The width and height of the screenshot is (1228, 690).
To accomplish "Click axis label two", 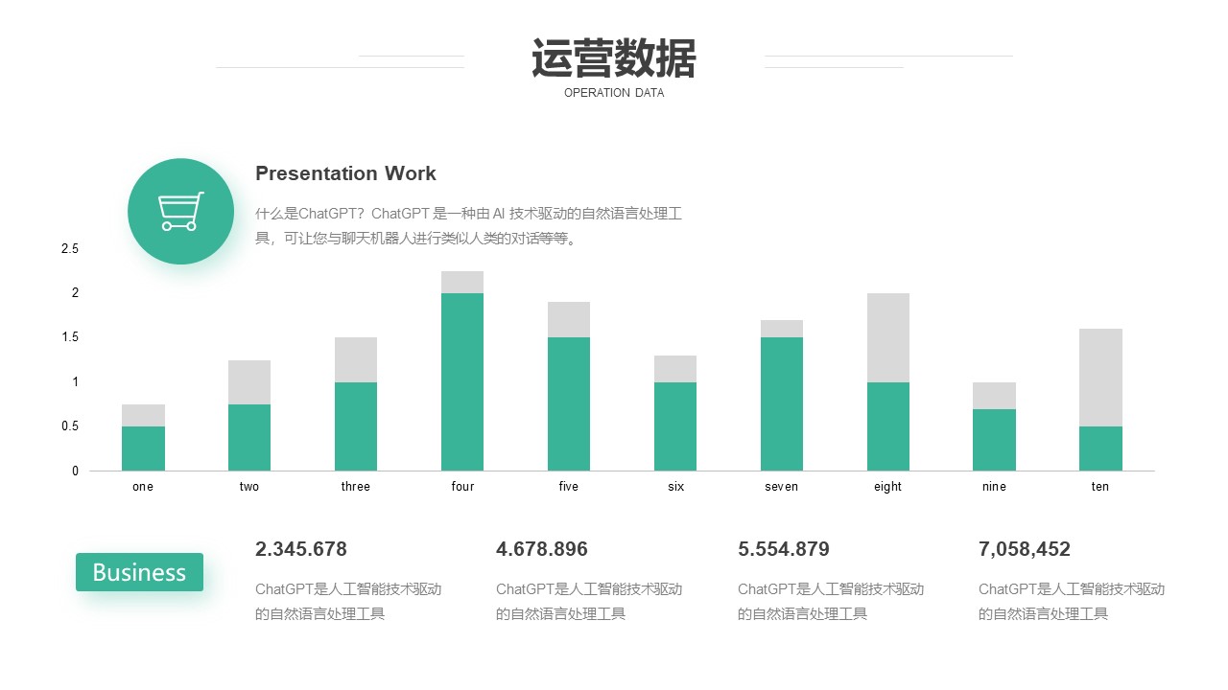I will point(249,487).
